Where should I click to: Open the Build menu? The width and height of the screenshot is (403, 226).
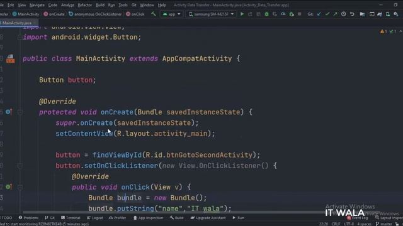(x=100, y=5)
